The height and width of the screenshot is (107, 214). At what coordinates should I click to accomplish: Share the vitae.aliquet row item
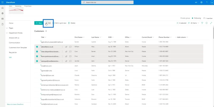[x=66, y=52]
